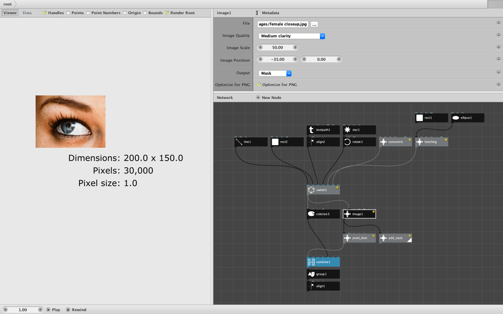
Task: Click the ellipse1 node oval icon
Action: tap(456, 118)
